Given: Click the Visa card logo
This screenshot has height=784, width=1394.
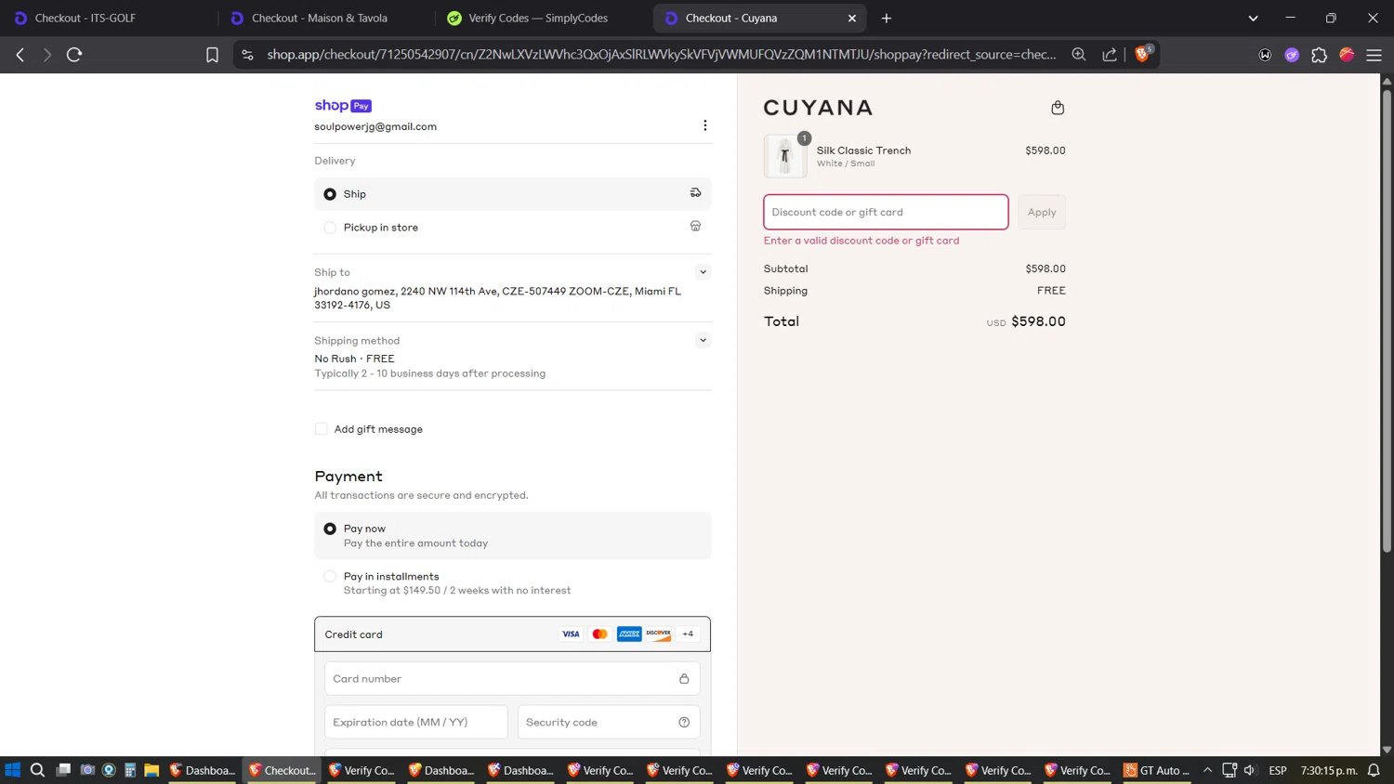Looking at the screenshot, I should [x=571, y=634].
